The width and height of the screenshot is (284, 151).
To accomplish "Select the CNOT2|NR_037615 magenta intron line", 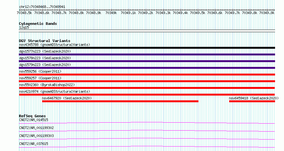I will point(147,147).
